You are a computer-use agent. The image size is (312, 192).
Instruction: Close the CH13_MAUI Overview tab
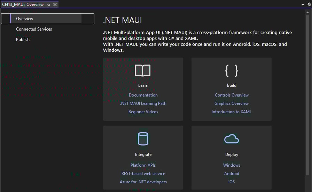click(x=55, y=5)
